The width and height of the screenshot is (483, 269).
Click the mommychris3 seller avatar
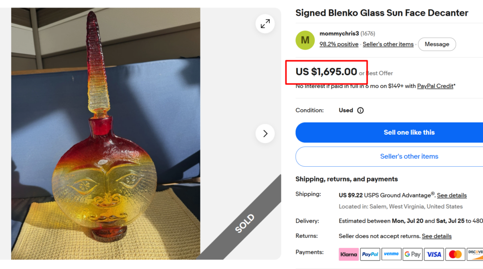click(x=305, y=40)
